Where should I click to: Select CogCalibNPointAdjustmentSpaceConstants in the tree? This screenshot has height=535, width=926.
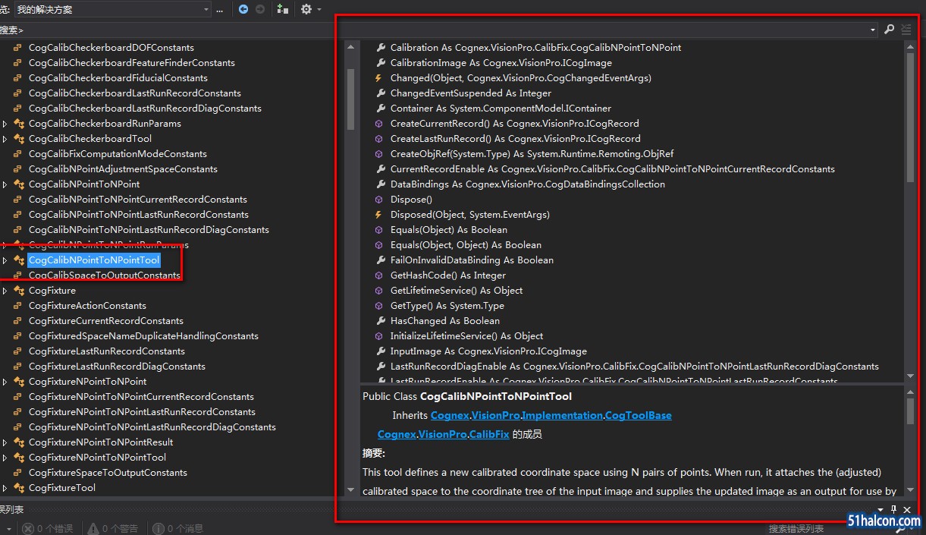coord(123,169)
